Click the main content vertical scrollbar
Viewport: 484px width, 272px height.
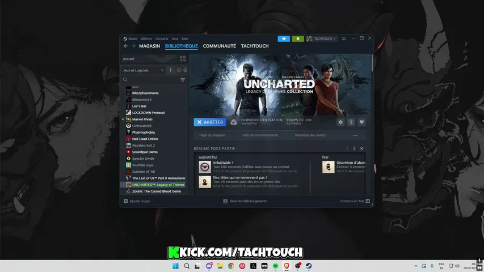tap(372, 63)
